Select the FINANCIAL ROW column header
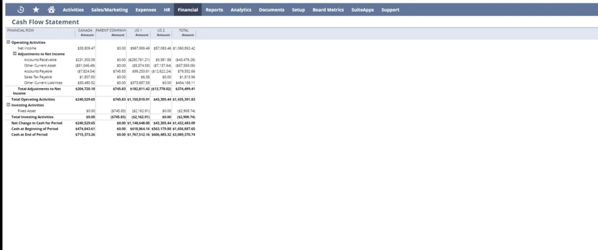 pyautogui.click(x=21, y=30)
